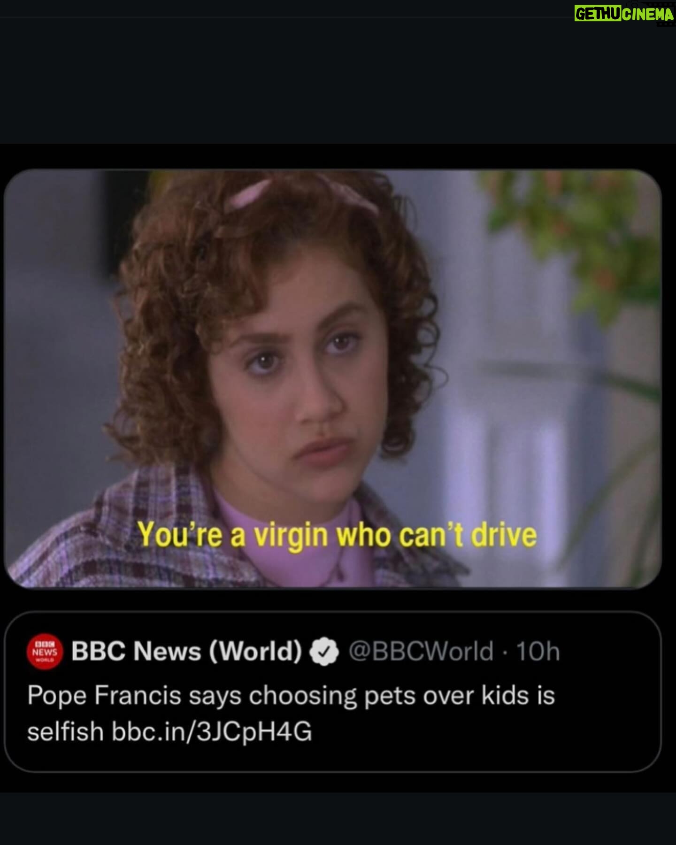Open the bbc.in/3JCpH4G link
The image size is (676, 845).
click(x=212, y=731)
